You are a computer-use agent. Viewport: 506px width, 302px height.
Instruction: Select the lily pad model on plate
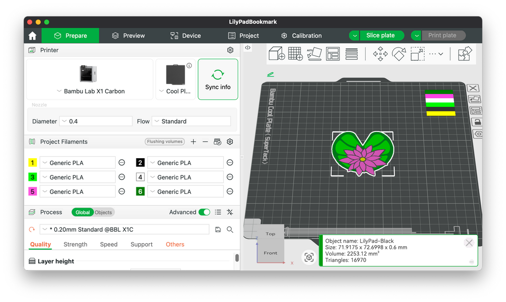pos(363,154)
